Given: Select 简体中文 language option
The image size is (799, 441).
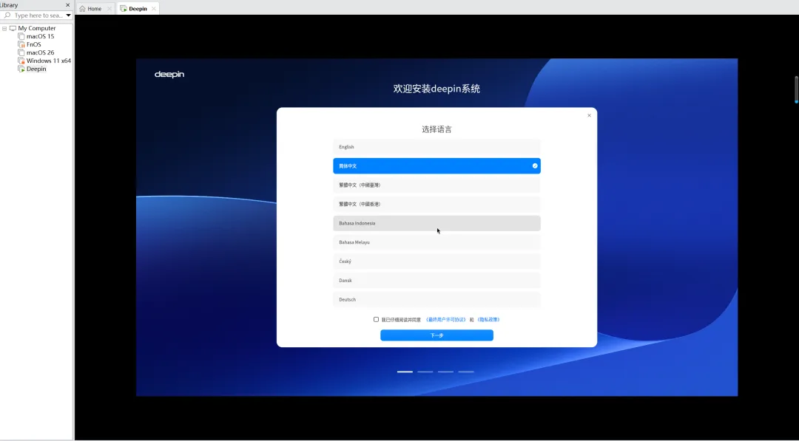Looking at the screenshot, I should click(x=436, y=165).
